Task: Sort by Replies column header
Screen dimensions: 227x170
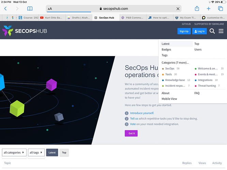Action: 187,163
